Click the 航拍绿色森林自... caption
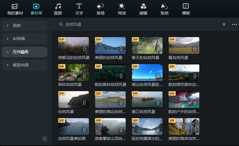This screenshot has height=146, width=239. coord(184,85)
